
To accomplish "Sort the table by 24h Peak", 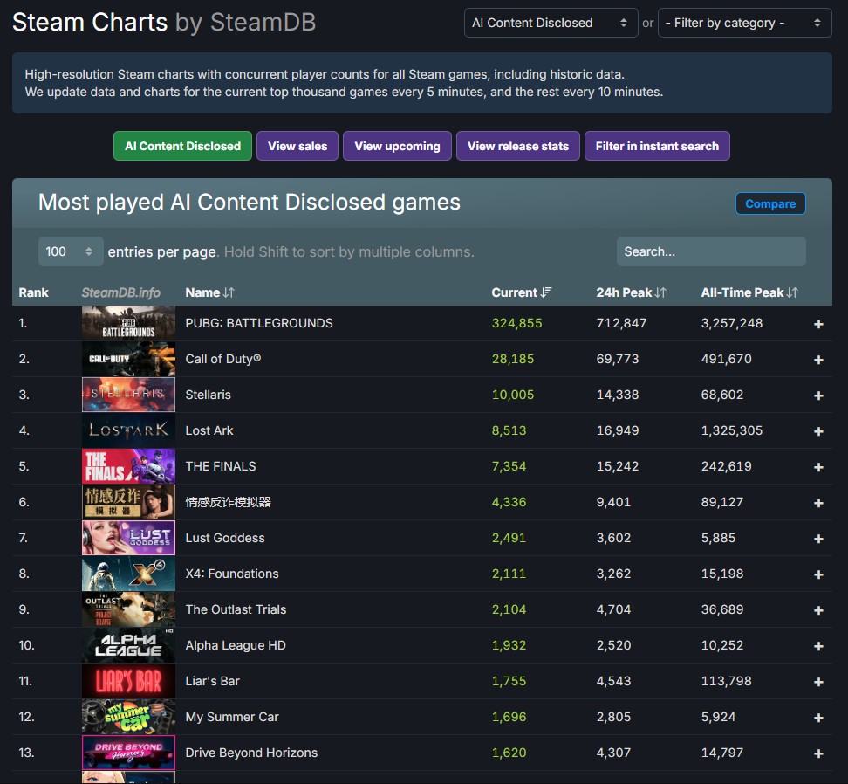I will [631, 292].
